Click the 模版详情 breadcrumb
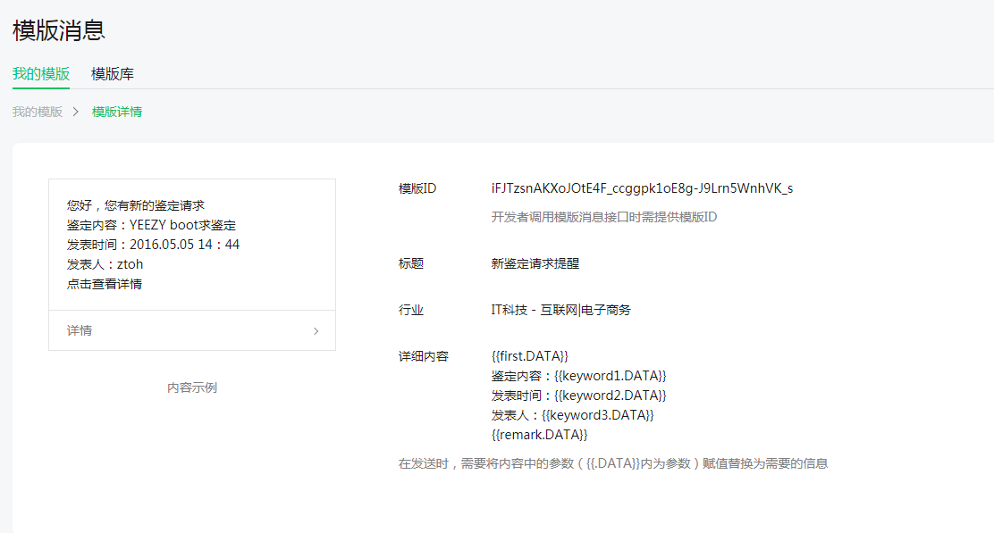 [116, 112]
